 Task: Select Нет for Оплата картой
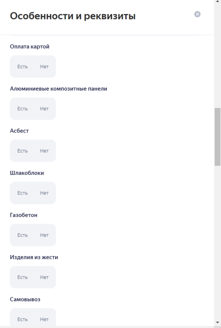[44, 67]
